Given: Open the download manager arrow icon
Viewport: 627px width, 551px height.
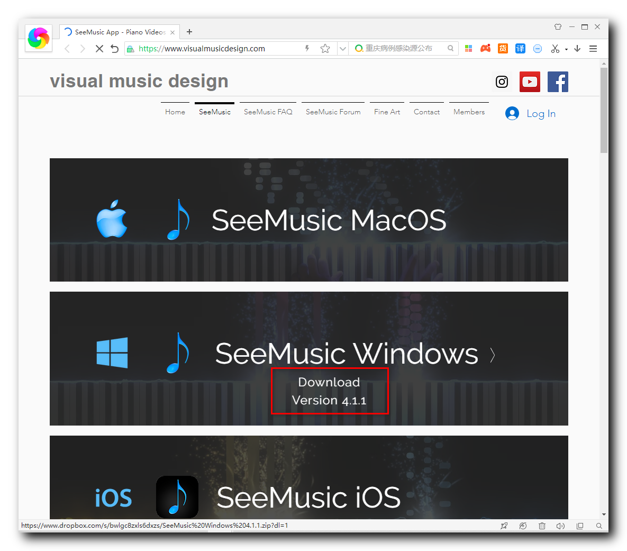Looking at the screenshot, I should tap(577, 48).
